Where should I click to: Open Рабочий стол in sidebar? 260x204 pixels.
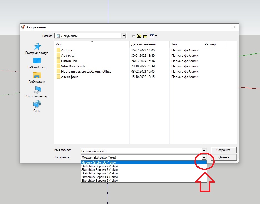pos(37,63)
